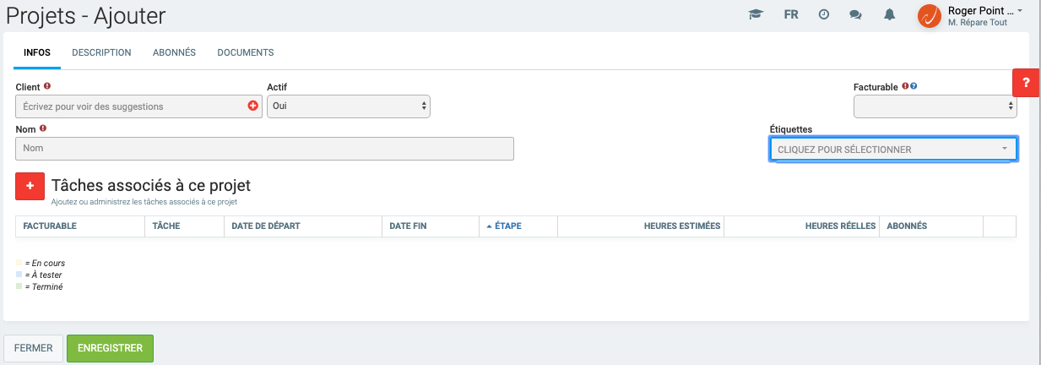Image resolution: width=1041 pixels, height=365 pixels.
Task: Click the red plus icon in Client field
Action: pyautogui.click(x=252, y=106)
